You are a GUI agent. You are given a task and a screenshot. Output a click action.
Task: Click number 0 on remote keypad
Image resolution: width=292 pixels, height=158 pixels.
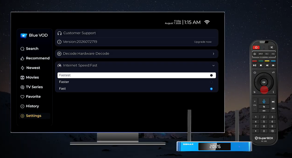264,131
